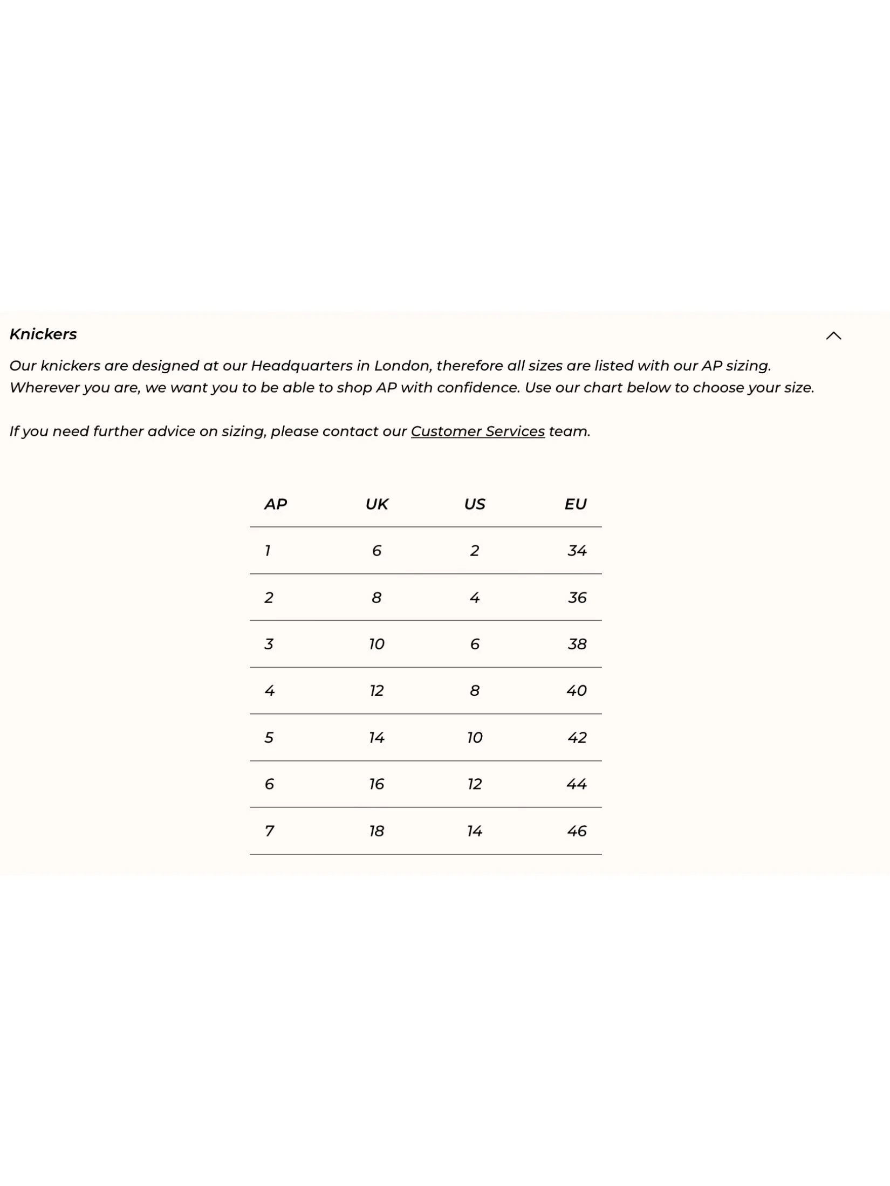The width and height of the screenshot is (890, 1186).
Task: Select AP size 1 in the first row
Action: (x=268, y=551)
